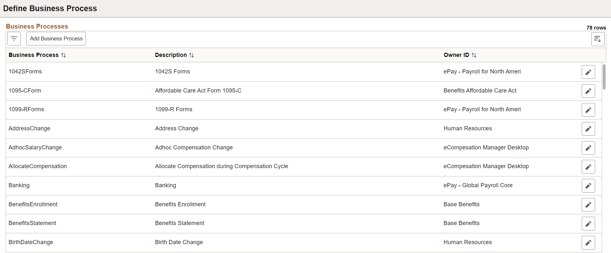Select the AllocateCompensation business process cell
This screenshot has height=253, width=611.
pos(38,166)
